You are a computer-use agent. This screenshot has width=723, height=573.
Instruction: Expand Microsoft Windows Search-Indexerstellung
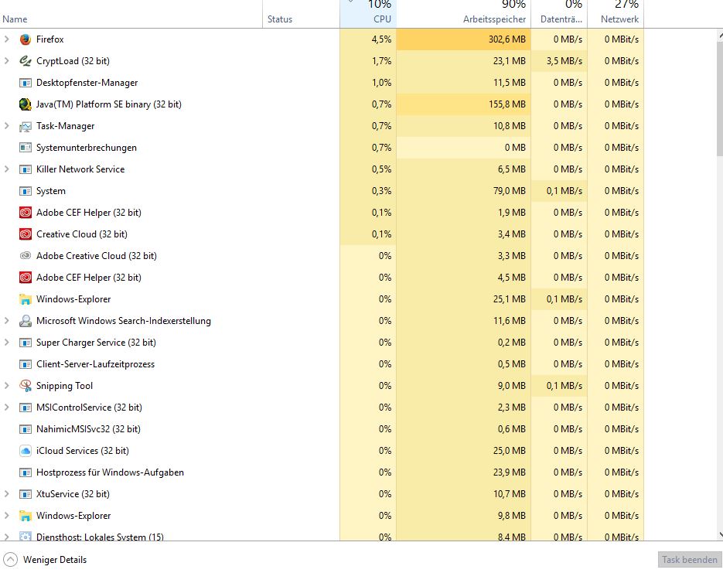click(6, 322)
